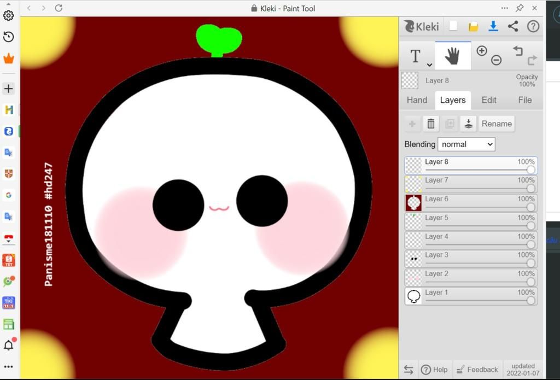
Task: Merge layer down with the layers icon
Action: click(x=468, y=124)
